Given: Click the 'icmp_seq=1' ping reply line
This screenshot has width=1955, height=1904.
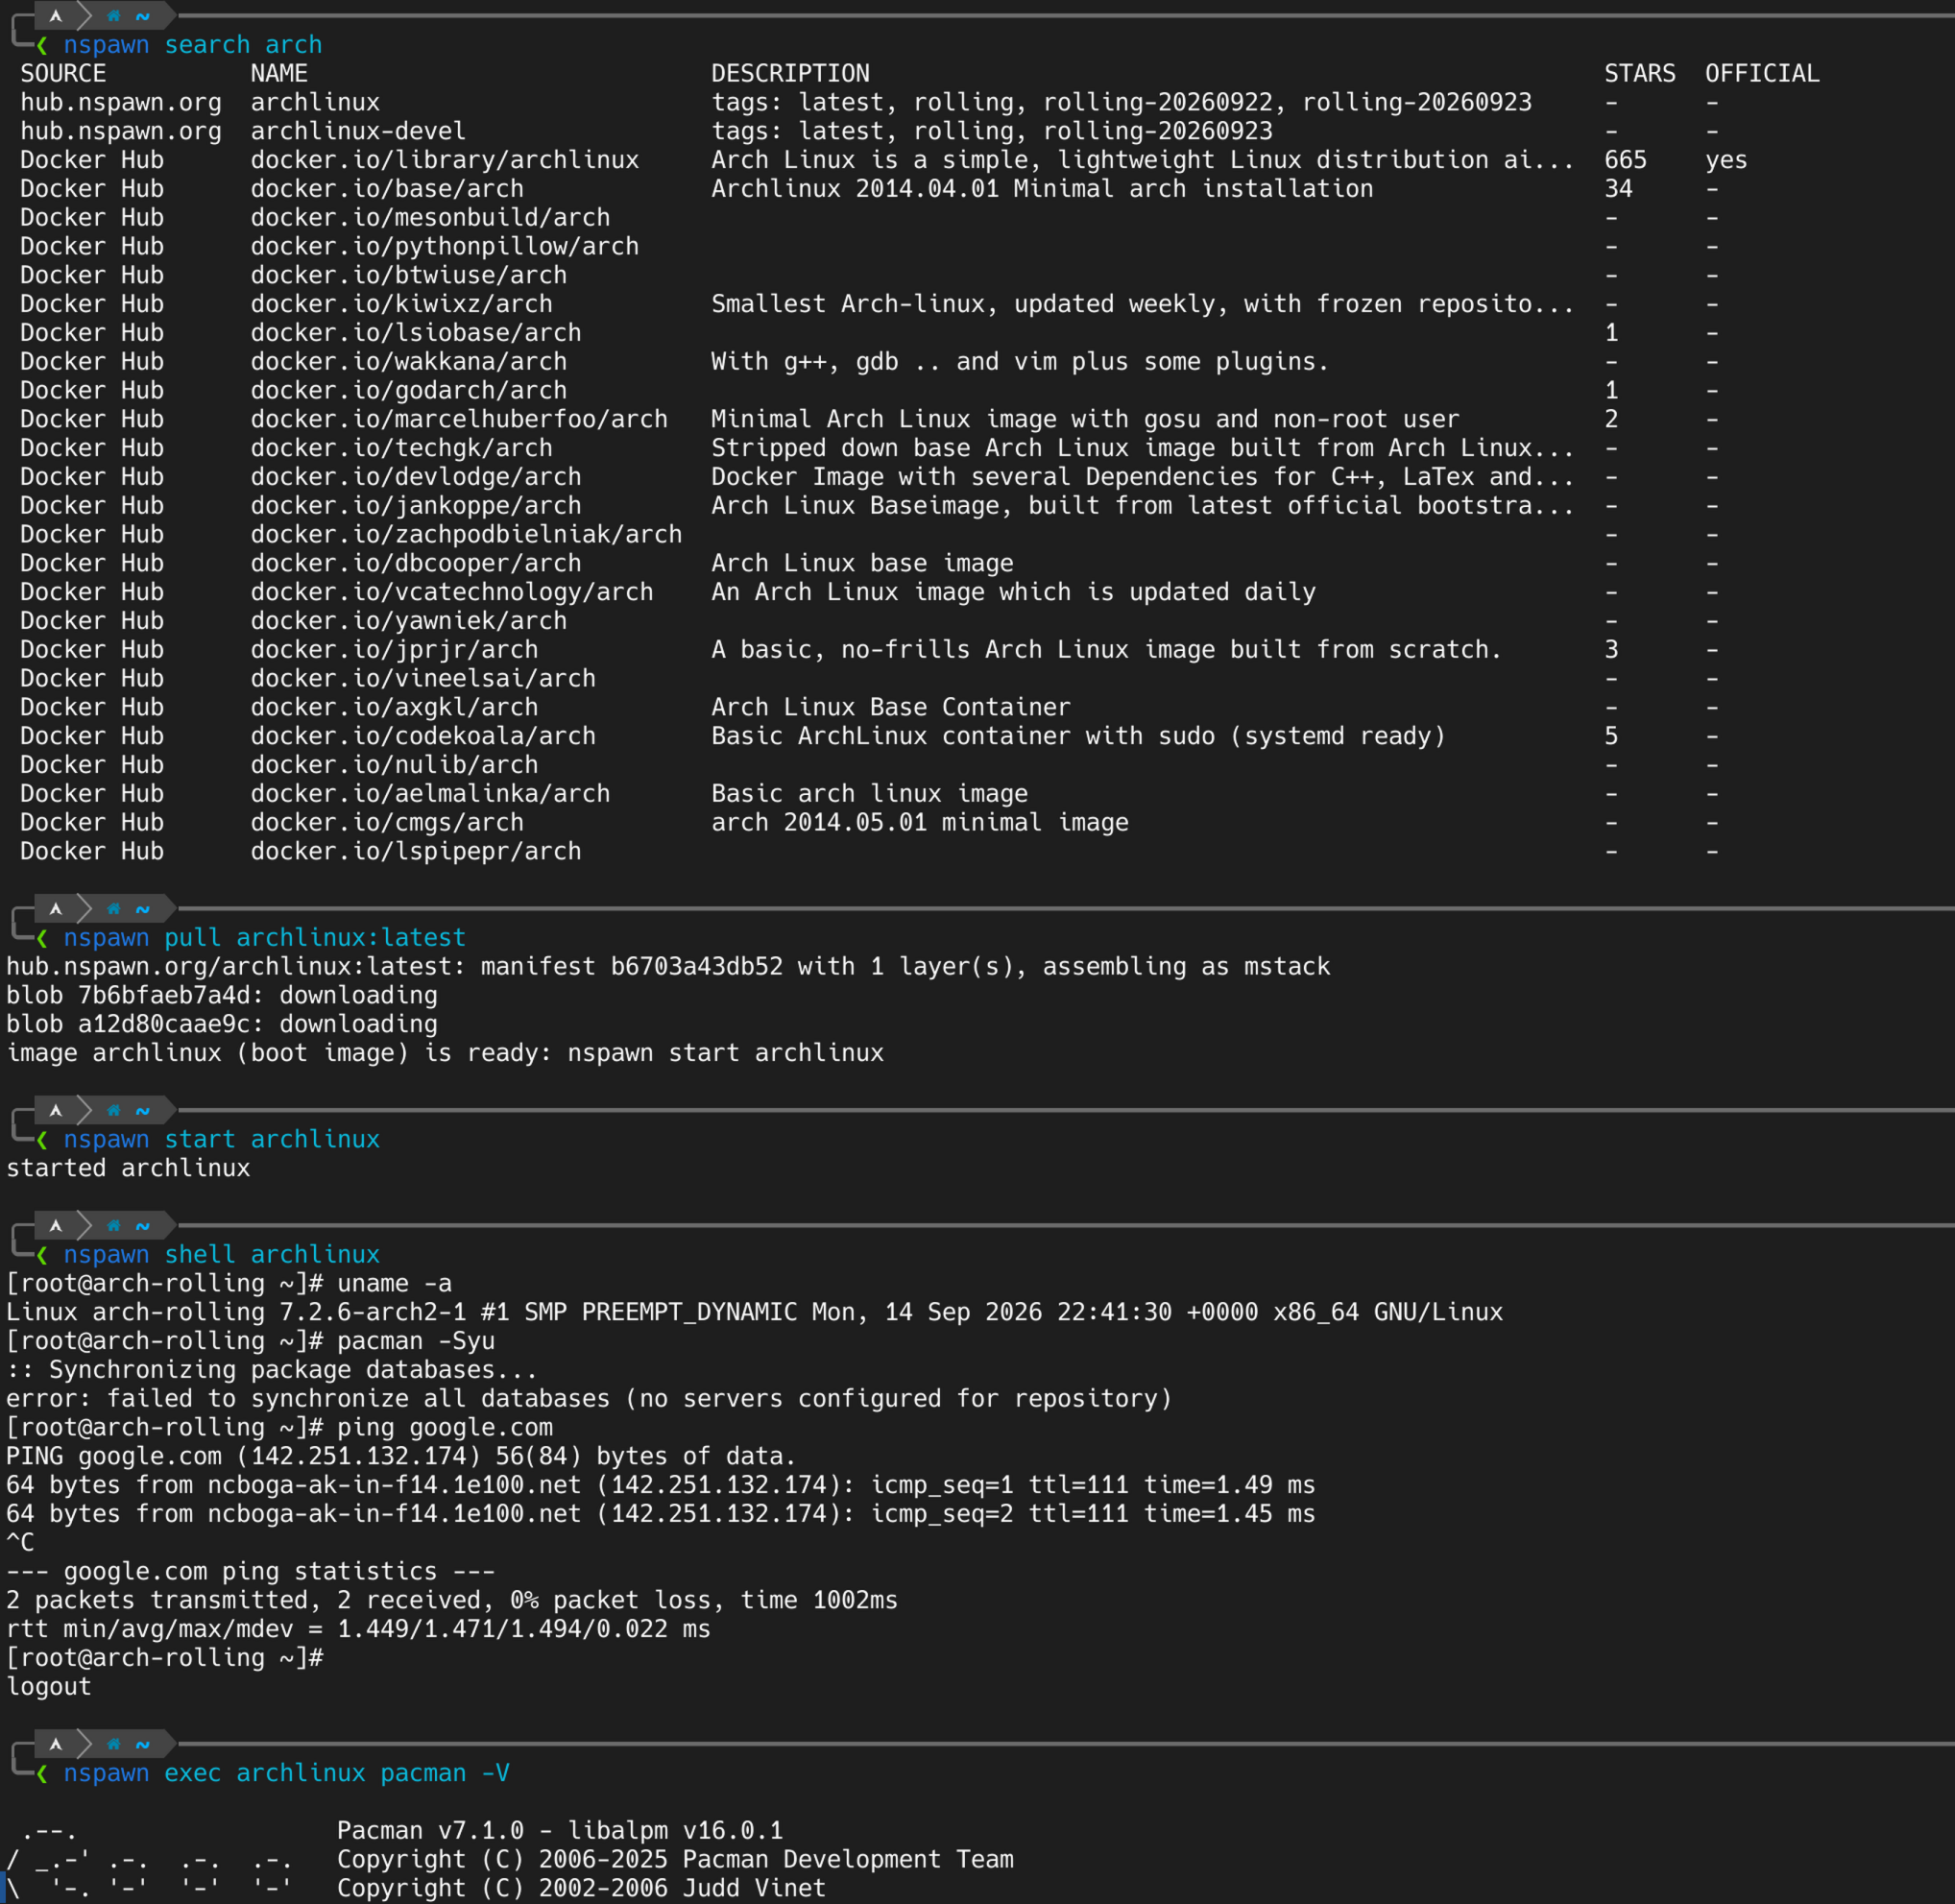Looking at the screenshot, I should click(x=661, y=1485).
